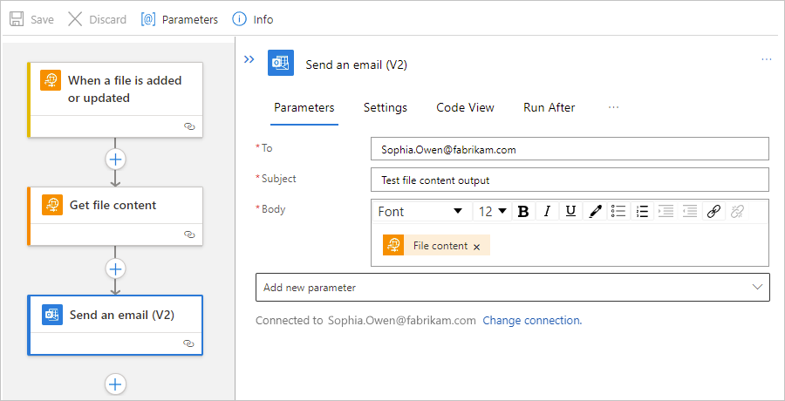The image size is (785, 401).
Task: Open workflow Parameters from the top toolbar
Action: point(180,19)
